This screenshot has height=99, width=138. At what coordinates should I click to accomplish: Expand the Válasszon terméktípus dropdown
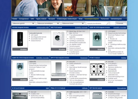tap(49, 23)
